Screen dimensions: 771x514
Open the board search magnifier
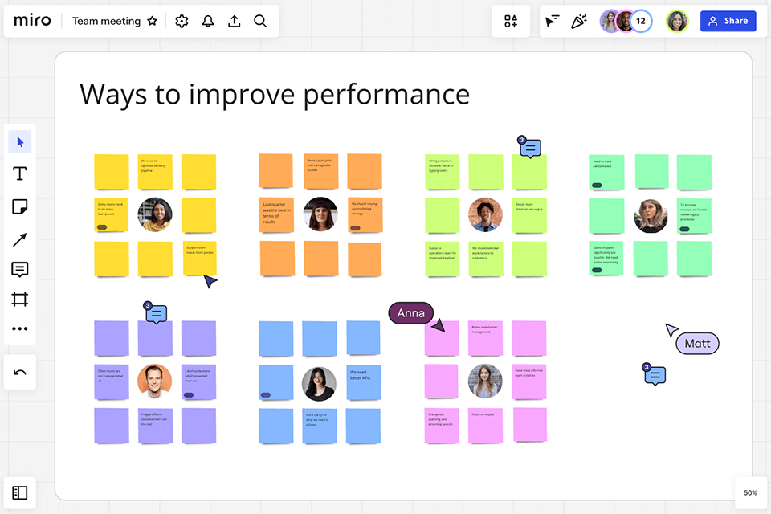(x=260, y=21)
